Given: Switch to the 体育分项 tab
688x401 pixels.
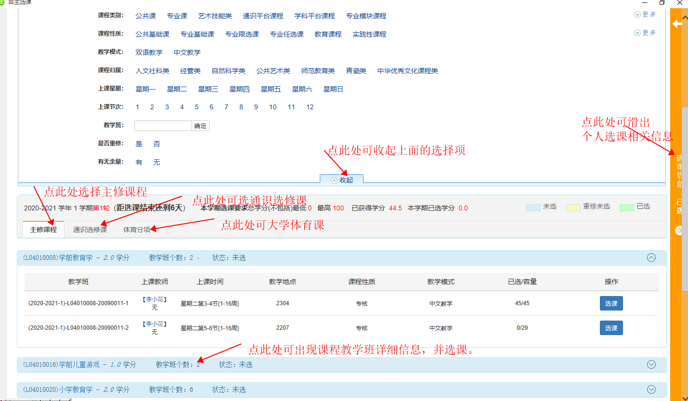Looking at the screenshot, I should pyautogui.click(x=137, y=230).
